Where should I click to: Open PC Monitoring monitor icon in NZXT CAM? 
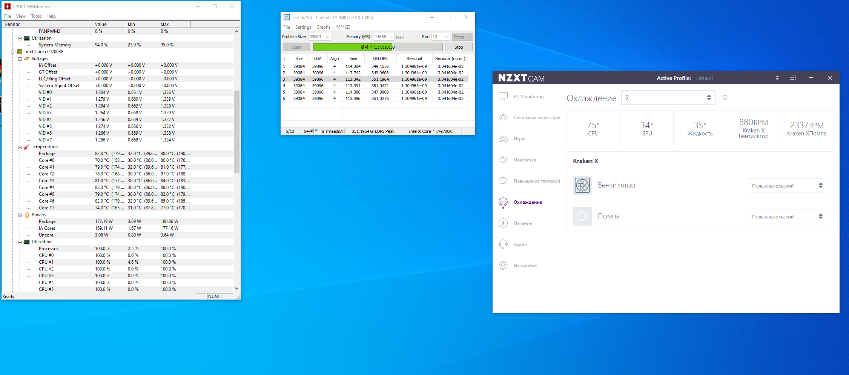[x=503, y=97]
